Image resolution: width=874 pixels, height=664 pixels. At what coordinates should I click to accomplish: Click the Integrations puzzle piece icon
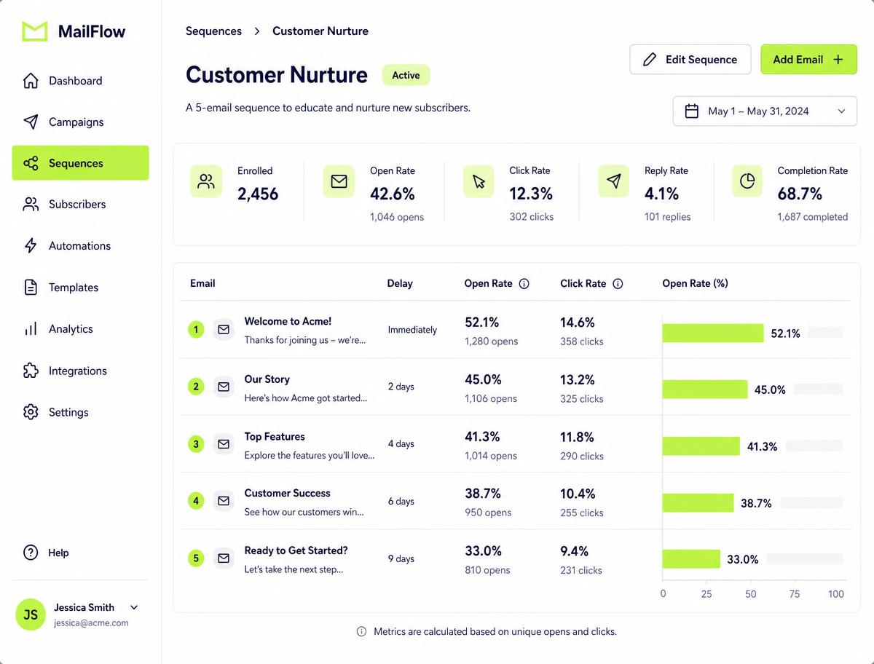pyautogui.click(x=31, y=371)
